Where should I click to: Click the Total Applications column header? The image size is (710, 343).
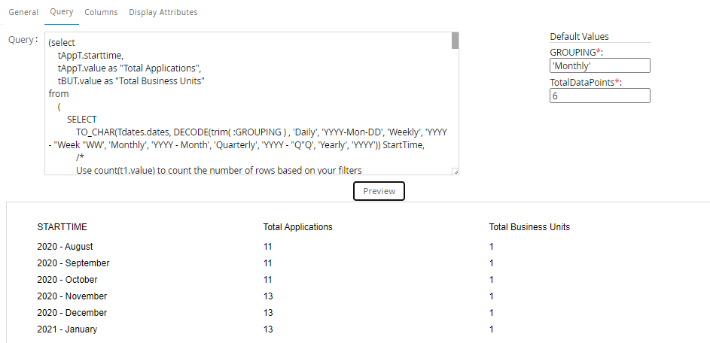[297, 227]
